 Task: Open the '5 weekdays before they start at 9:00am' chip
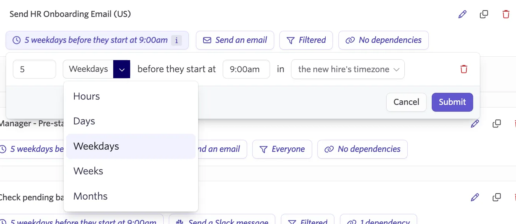coord(97,40)
